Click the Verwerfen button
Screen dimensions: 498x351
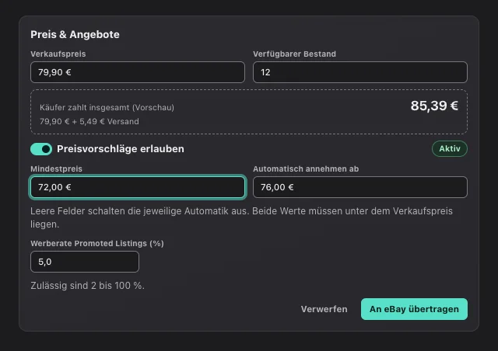click(x=324, y=309)
